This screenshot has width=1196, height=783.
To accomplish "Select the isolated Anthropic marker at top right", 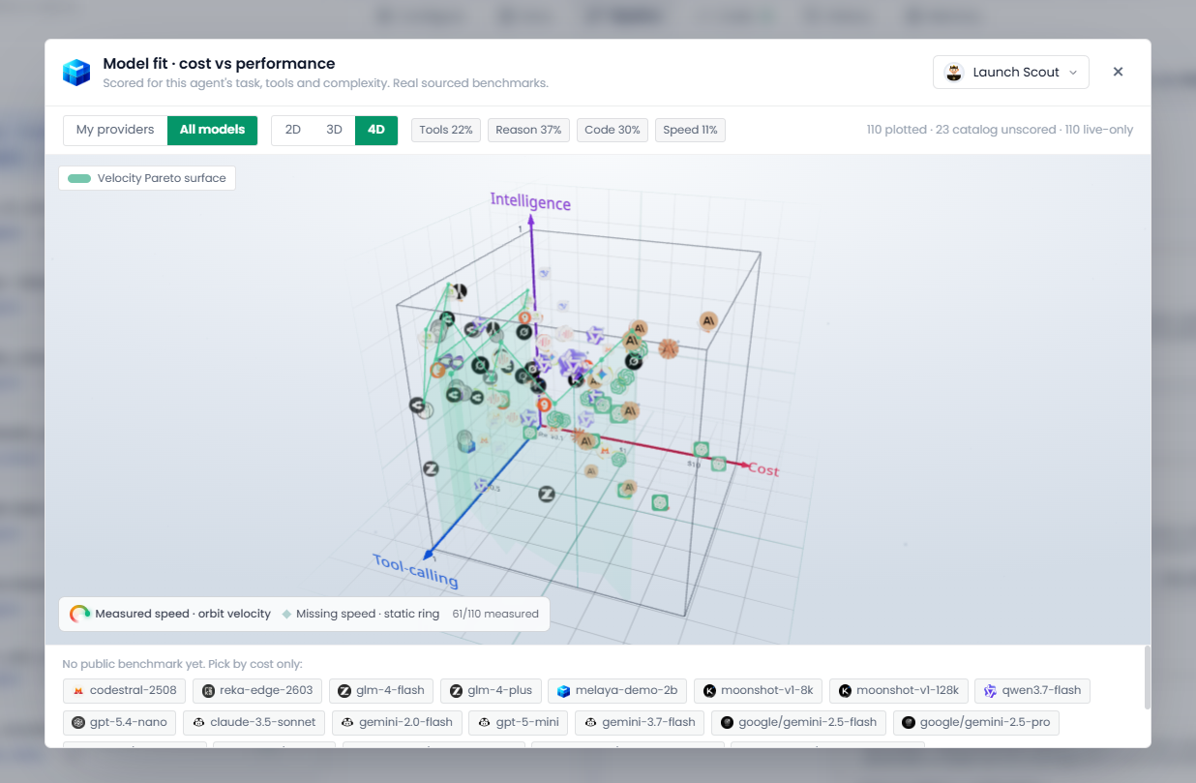I will point(709,321).
